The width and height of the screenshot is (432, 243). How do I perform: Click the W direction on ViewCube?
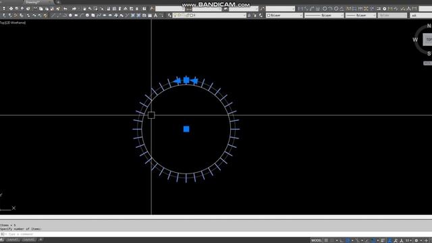click(415, 40)
